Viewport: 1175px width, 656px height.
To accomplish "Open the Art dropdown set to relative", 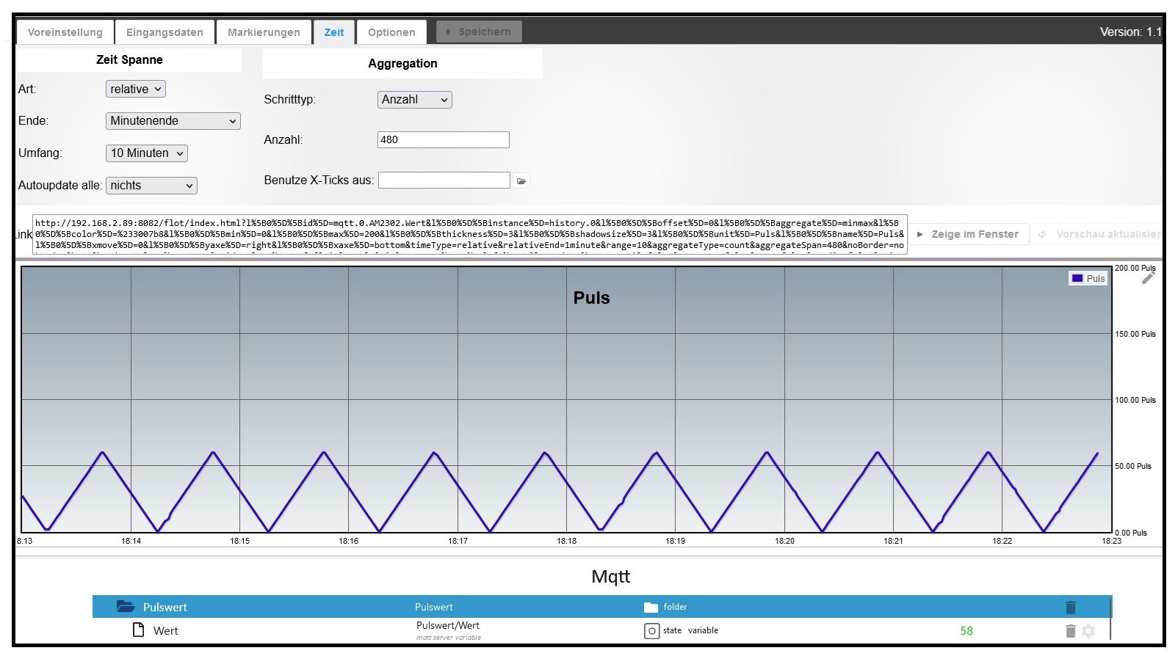I will point(136,89).
